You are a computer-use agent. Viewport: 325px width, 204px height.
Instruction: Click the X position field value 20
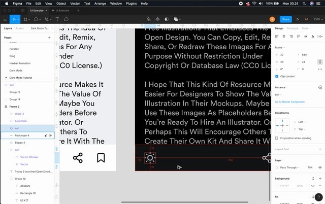pos(282,55)
